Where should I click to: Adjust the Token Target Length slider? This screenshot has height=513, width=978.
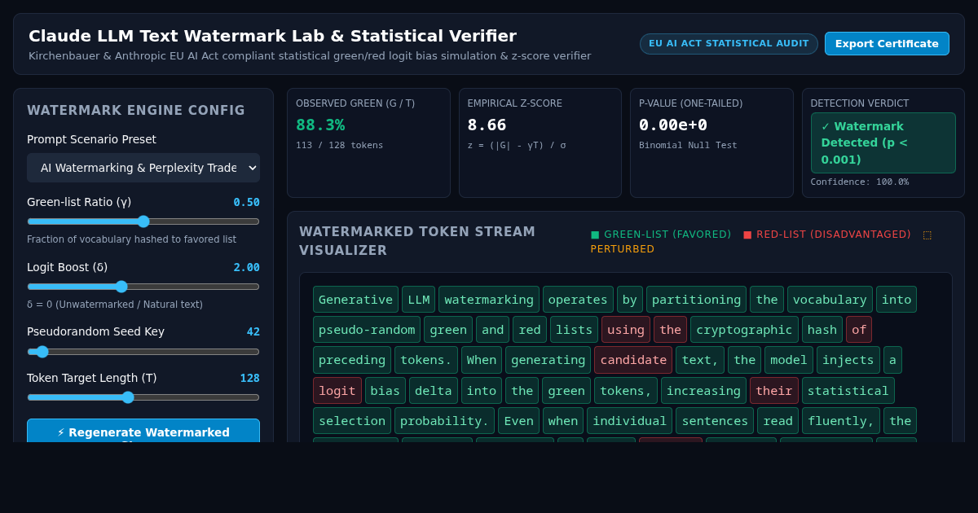click(x=143, y=397)
